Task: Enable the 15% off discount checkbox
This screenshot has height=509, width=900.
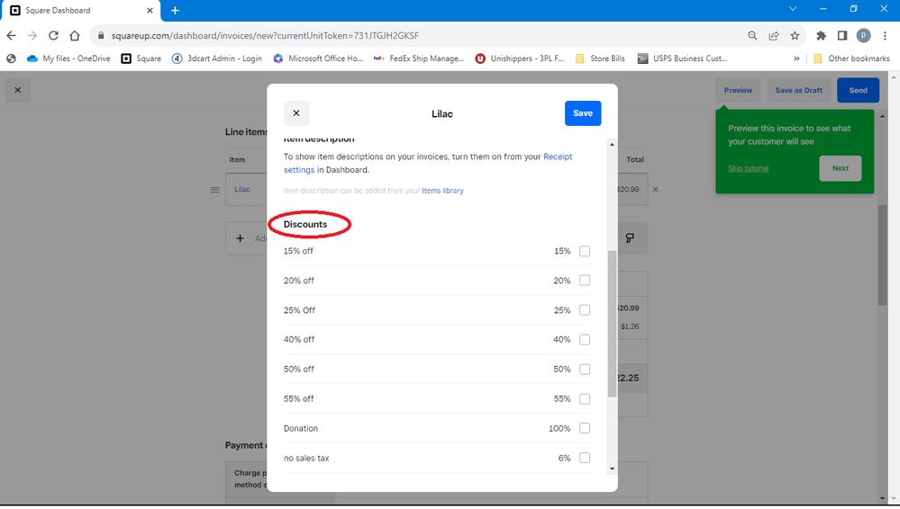Action: [585, 252]
